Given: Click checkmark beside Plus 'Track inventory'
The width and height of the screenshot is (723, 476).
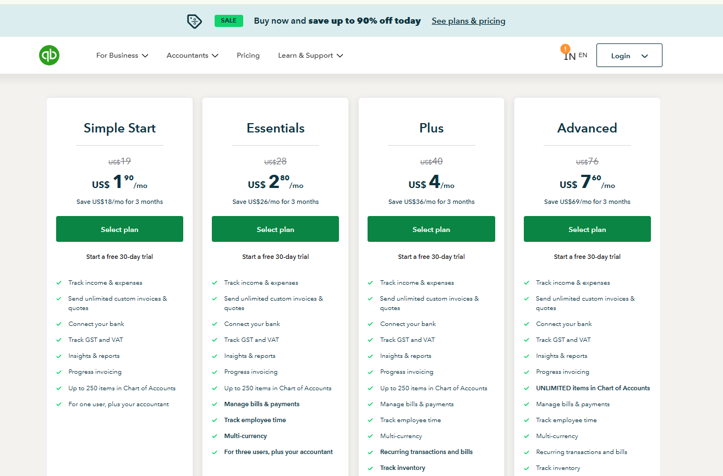Looking at the screenshot, I should tap(370, 468).
